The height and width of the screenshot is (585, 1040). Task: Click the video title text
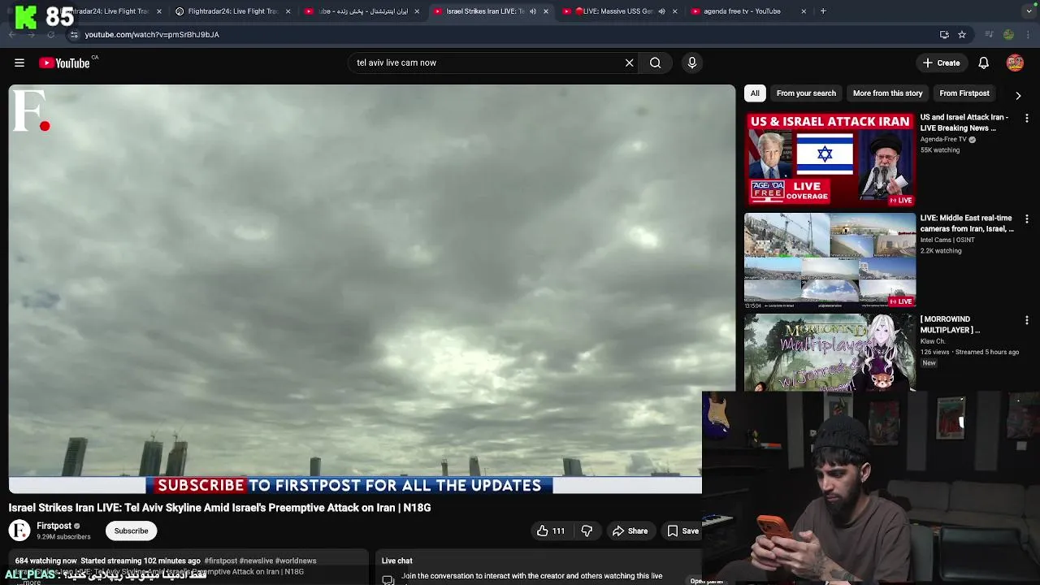(219, 507)
